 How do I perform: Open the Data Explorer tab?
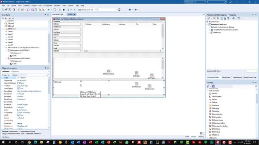click(x=237, y=77)
